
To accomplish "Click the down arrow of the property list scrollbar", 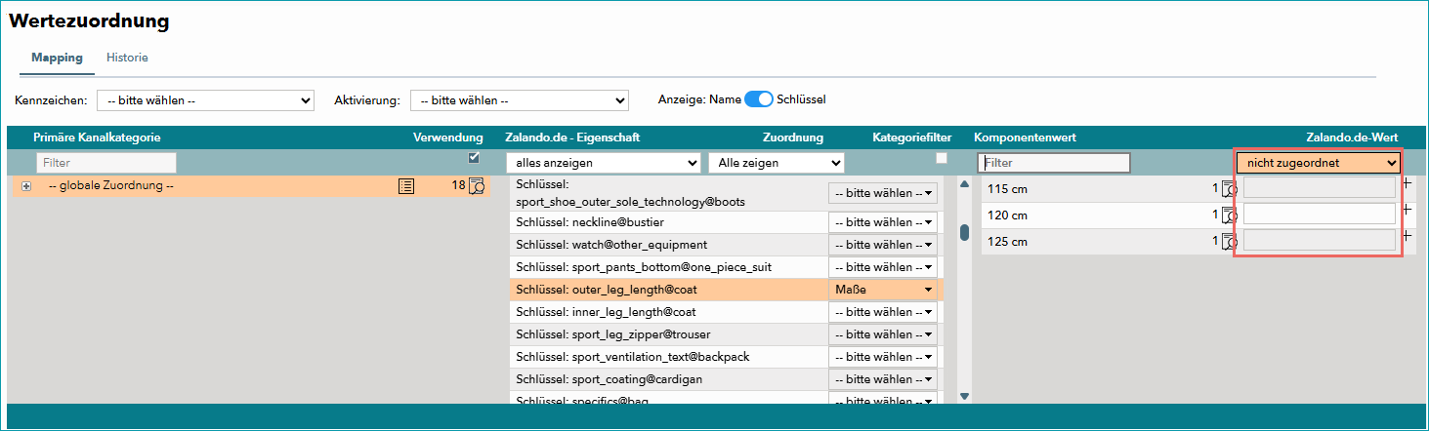I will tap(964, 396).
